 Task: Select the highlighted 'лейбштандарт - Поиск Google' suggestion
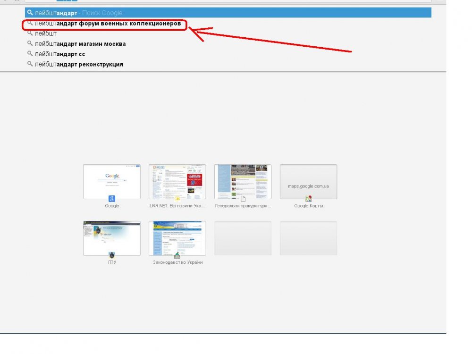click(x=228, y=13)
